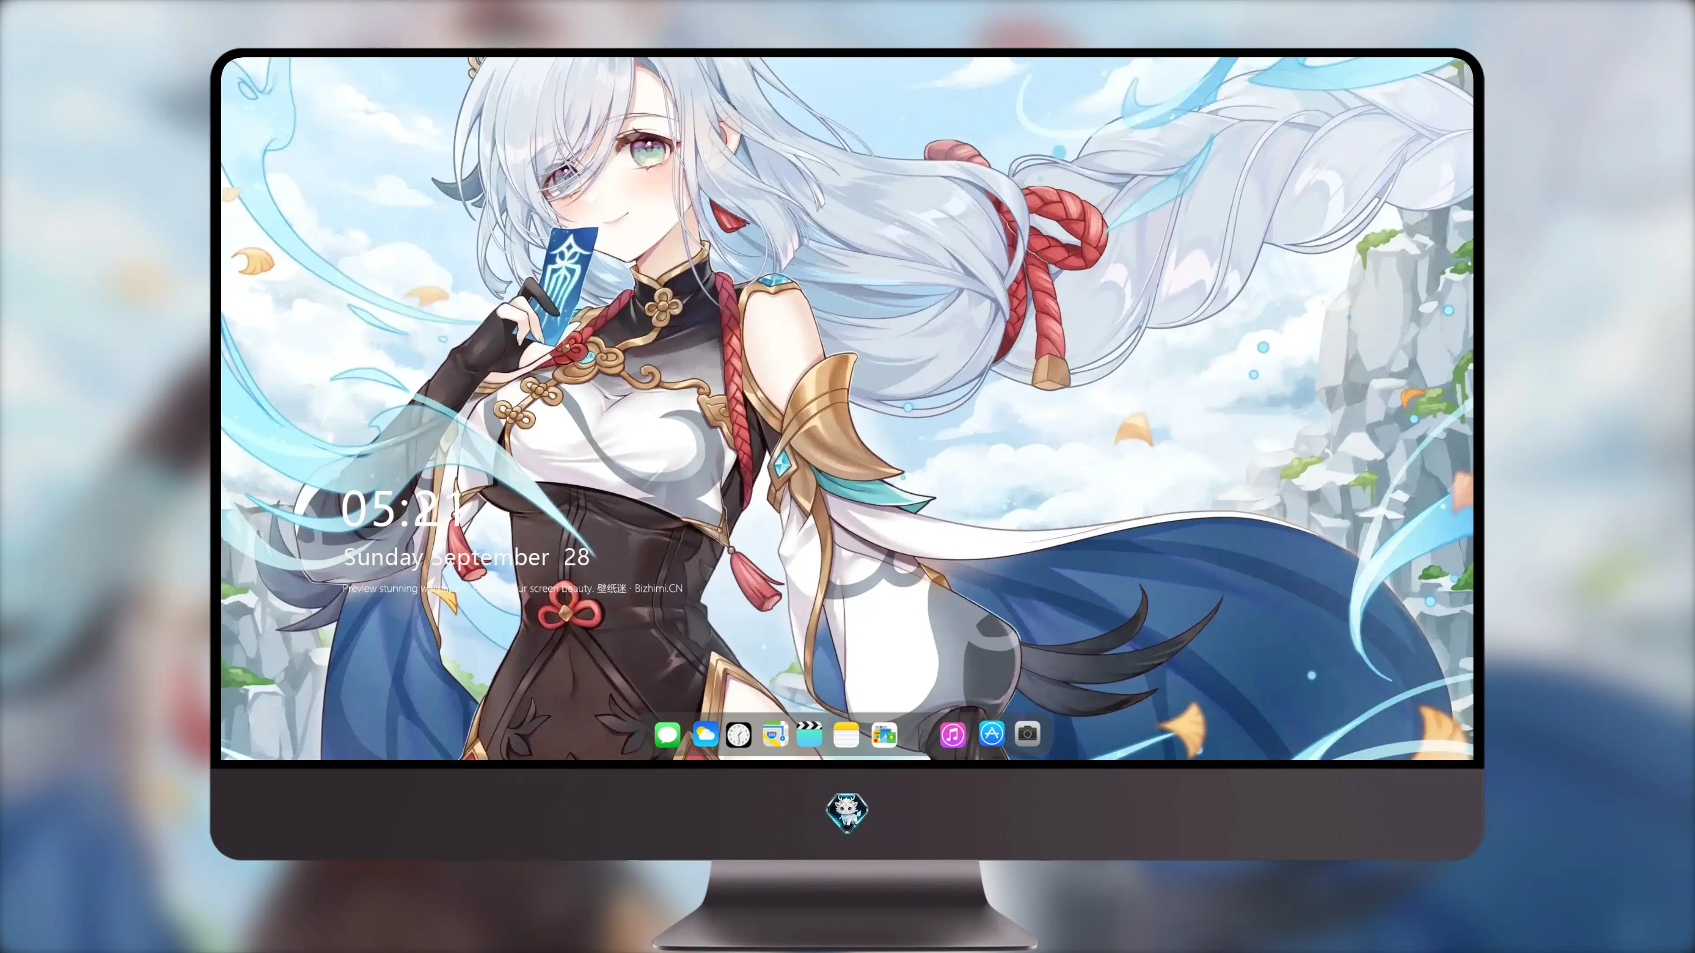Open the yellow Notes app
Image resolution: width=1695 pixels, height=953 pixels.
point(846,734)
